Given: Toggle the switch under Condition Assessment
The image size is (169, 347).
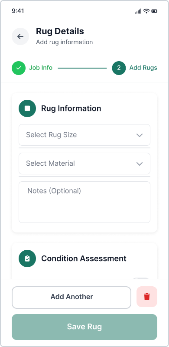Looking at the screenshot, I should pos(141,278).
